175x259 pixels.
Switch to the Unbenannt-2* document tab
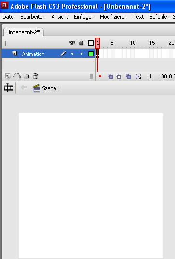[x=23, y=32]
